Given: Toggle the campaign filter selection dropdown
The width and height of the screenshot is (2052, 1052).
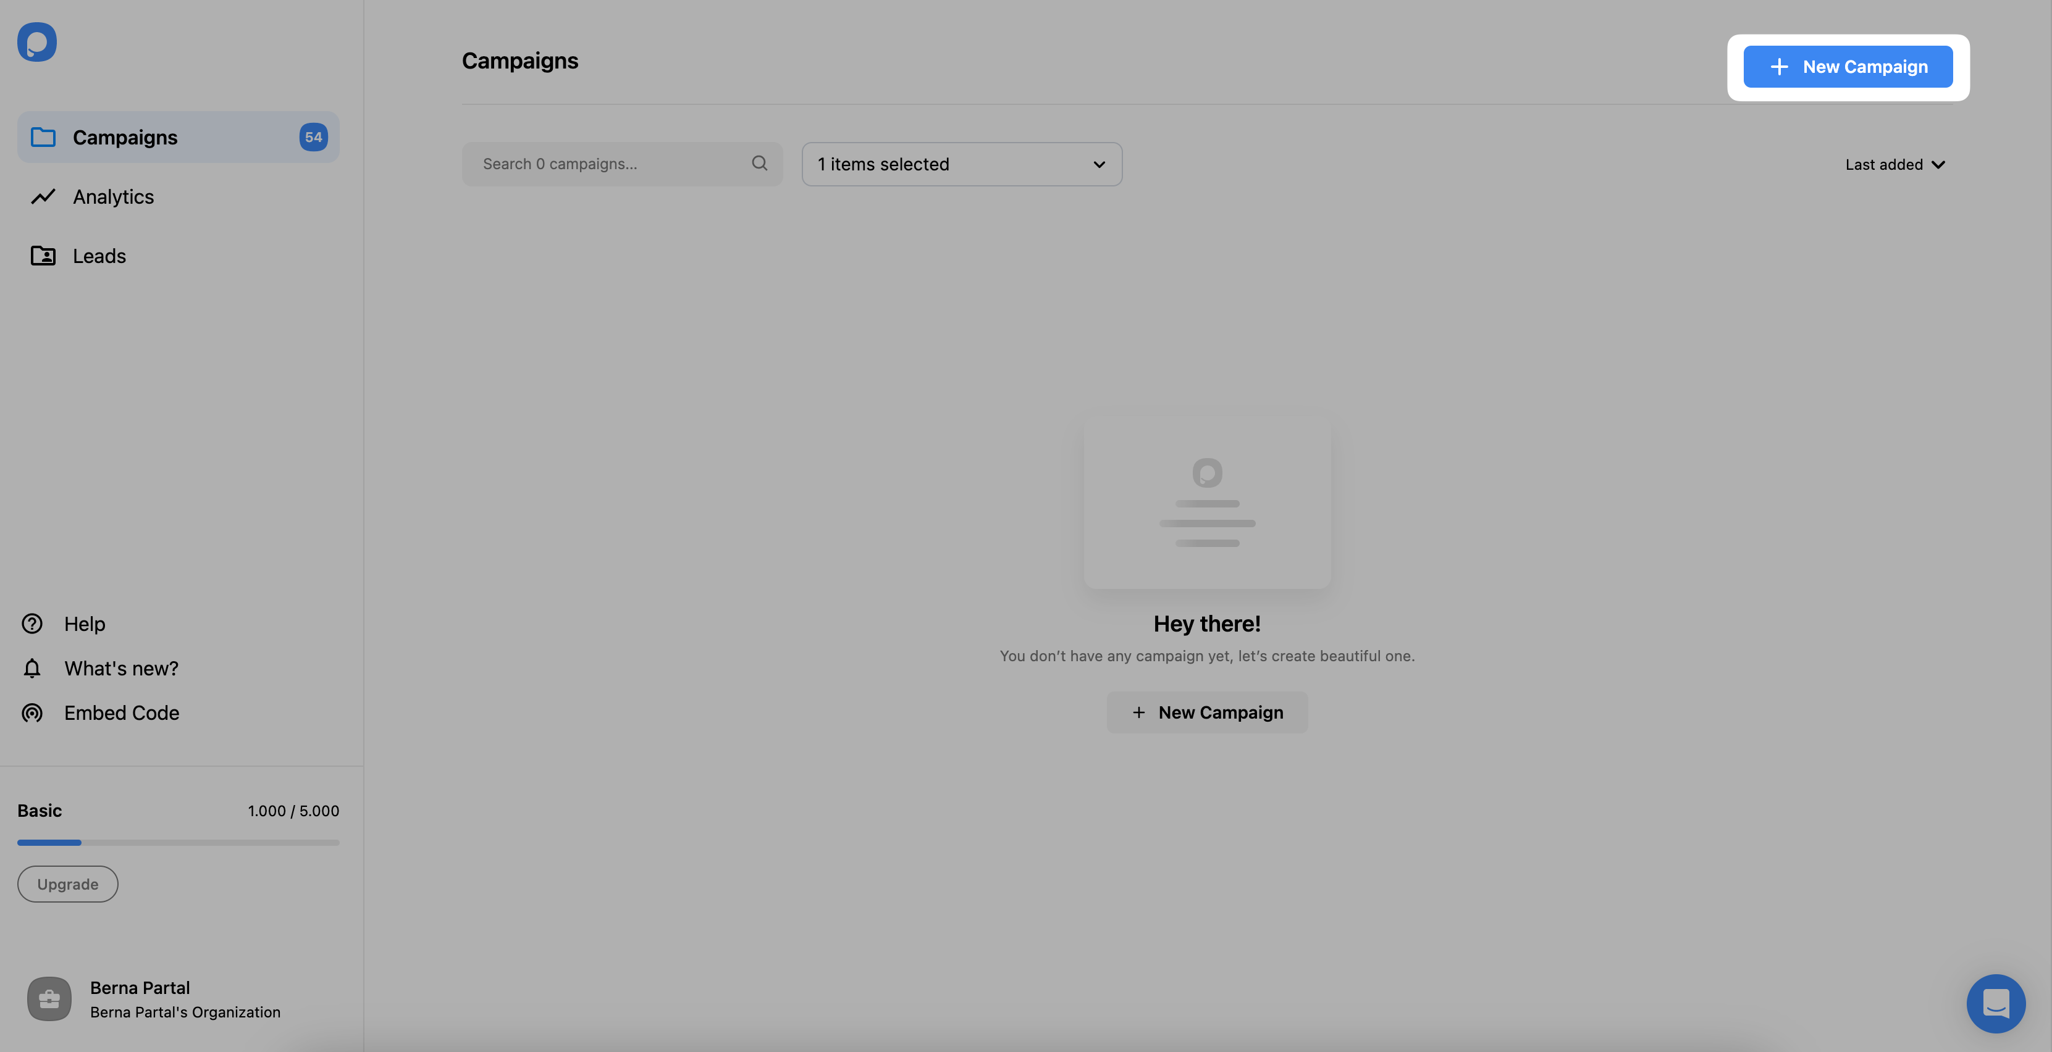Looking at the screenshot, I should (961, 164).
